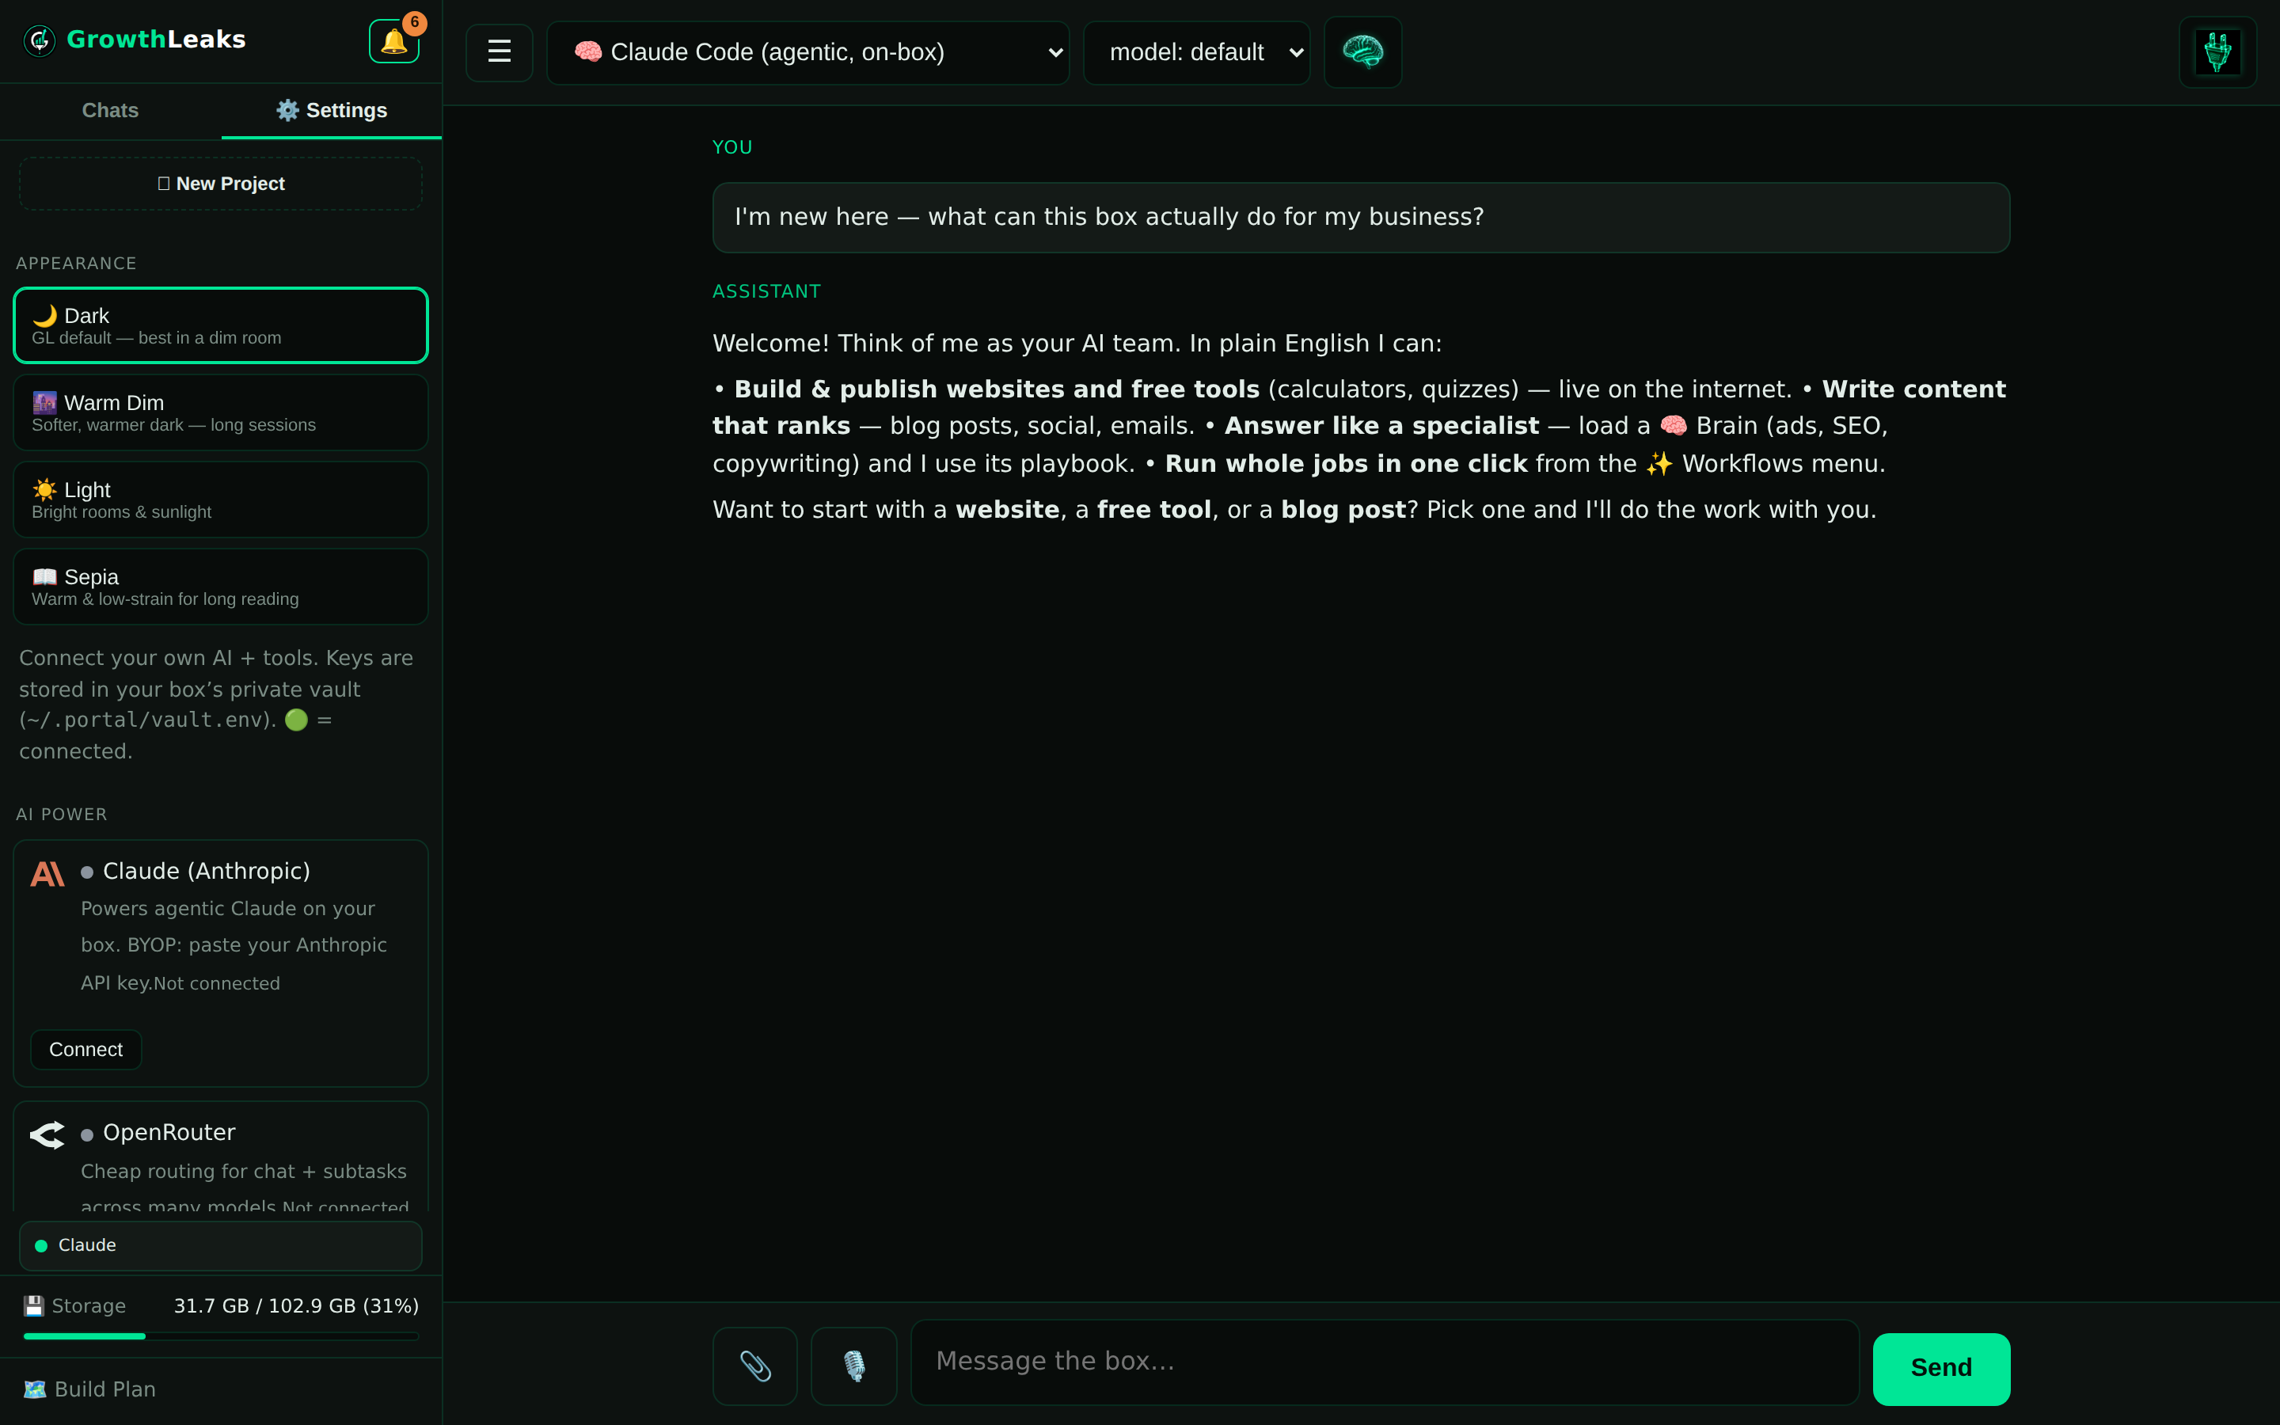Select the Light appearance theme

[220, 500]
